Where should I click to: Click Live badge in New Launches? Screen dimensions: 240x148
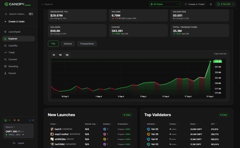click(x=127, y=115)
